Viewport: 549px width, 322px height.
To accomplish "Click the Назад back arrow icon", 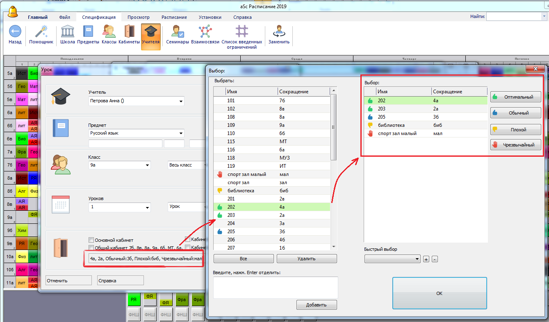I will tap(15, 32).
